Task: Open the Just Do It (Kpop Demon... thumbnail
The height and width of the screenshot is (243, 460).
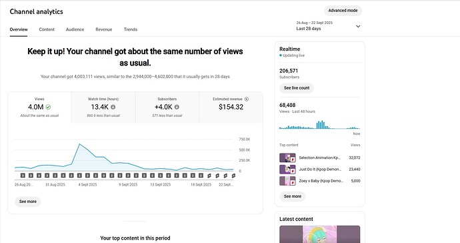Action: [287, 170]
